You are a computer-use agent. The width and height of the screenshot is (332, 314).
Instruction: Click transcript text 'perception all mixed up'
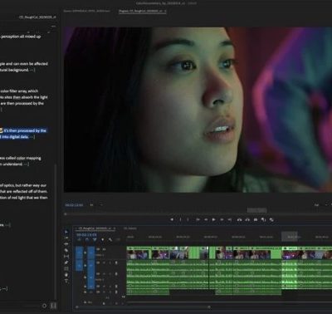(21, 37)
